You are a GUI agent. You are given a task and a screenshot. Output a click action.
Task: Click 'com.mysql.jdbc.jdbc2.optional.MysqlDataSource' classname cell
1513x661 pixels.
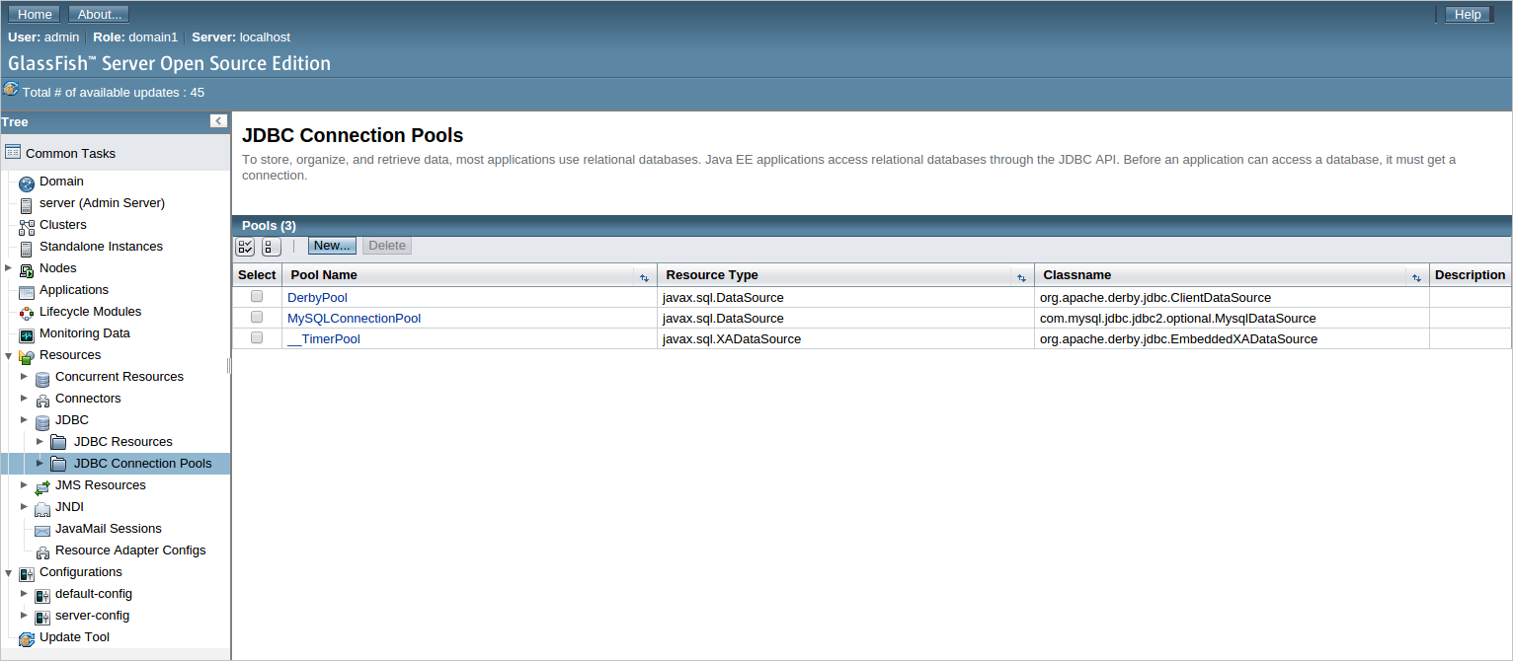(1178, 318)
